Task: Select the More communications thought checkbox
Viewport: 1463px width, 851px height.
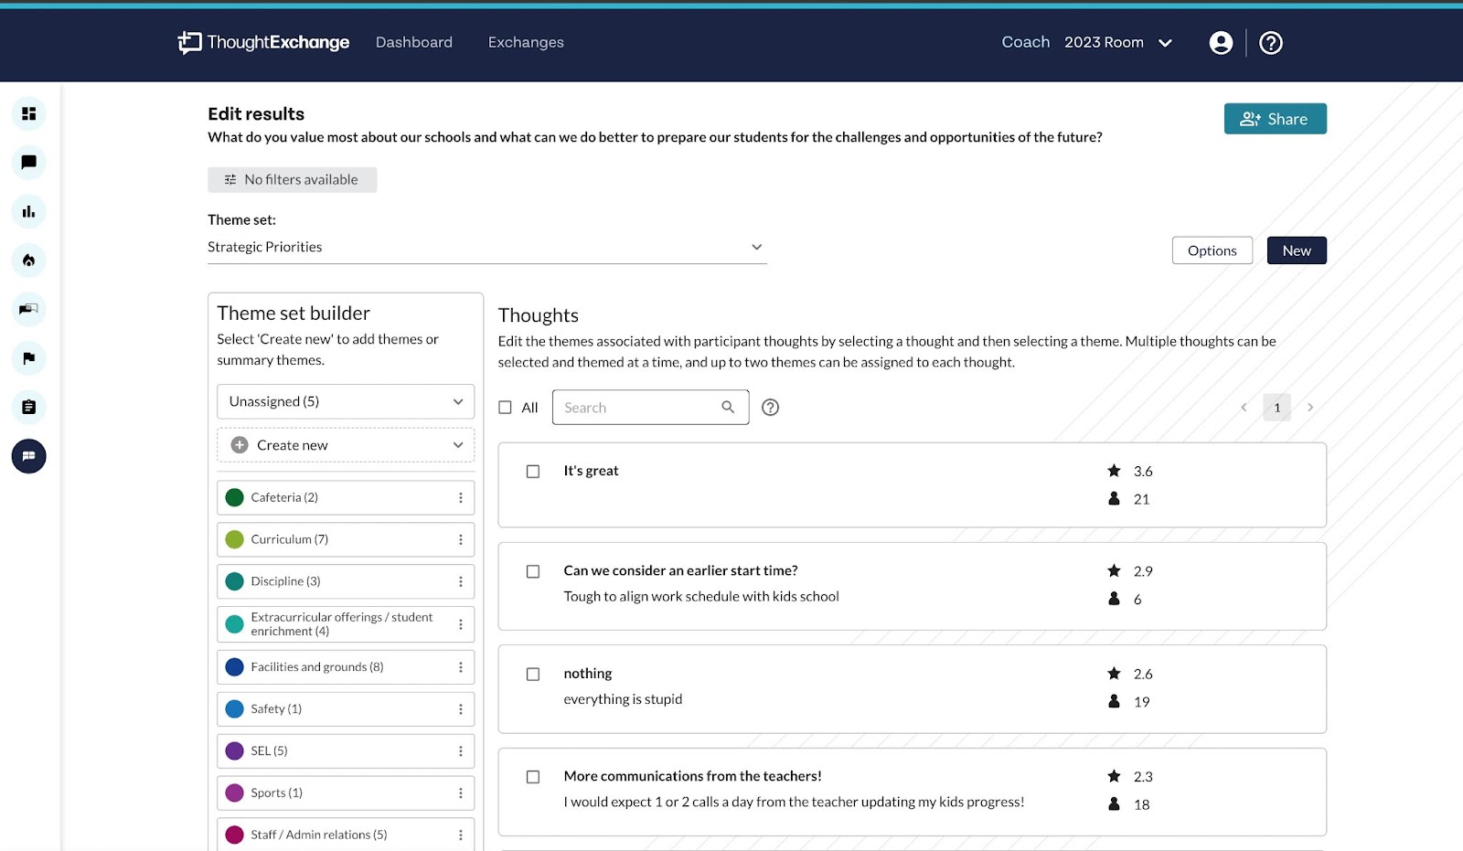Action: (533, 777)
